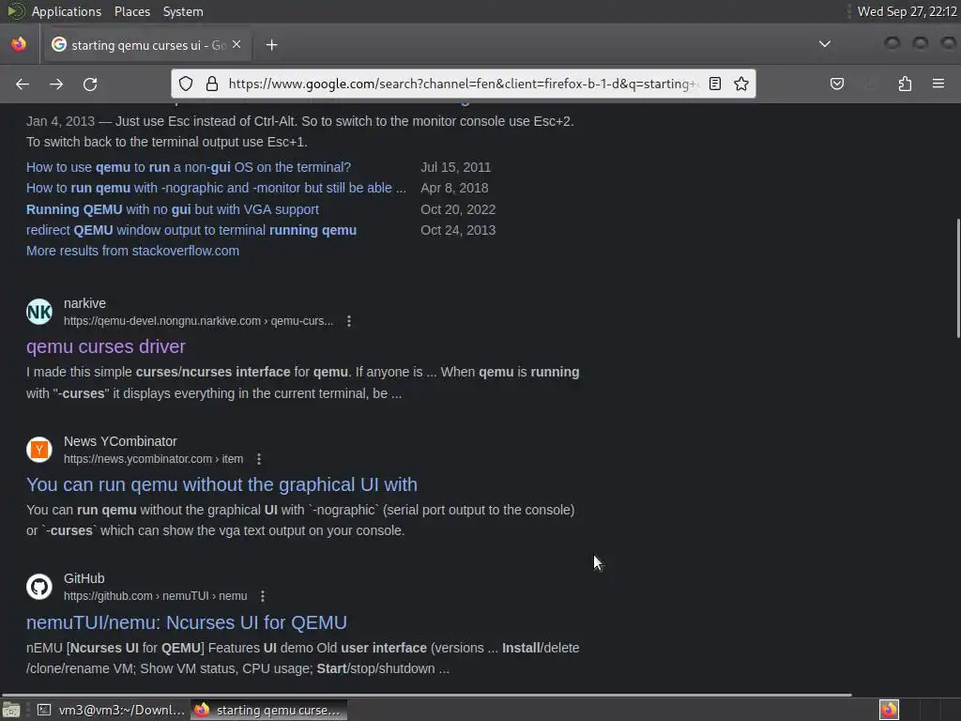Click the 'Oct 24, 2013' date text
The image size is (961, 721).
pyautogui.click(x=458, y=231)
